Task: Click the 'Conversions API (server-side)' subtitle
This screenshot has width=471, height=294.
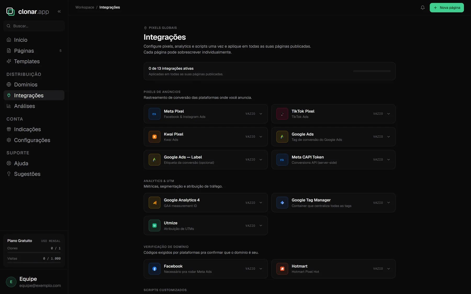Action: click(314, 163)
